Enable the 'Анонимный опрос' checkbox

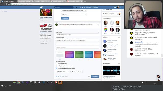click(56, 64)
